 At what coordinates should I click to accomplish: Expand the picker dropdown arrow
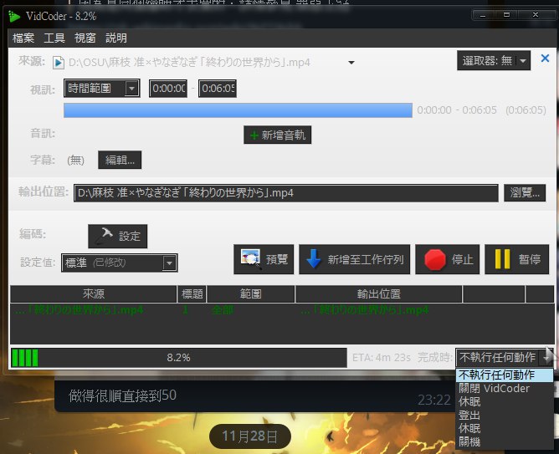tap(523, 60)
